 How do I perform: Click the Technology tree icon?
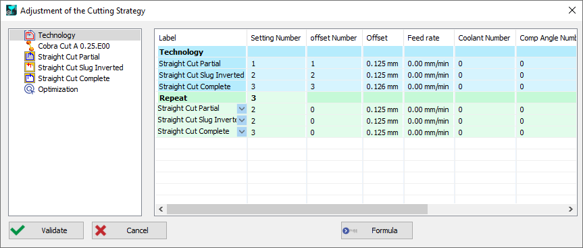click(29, 35)
